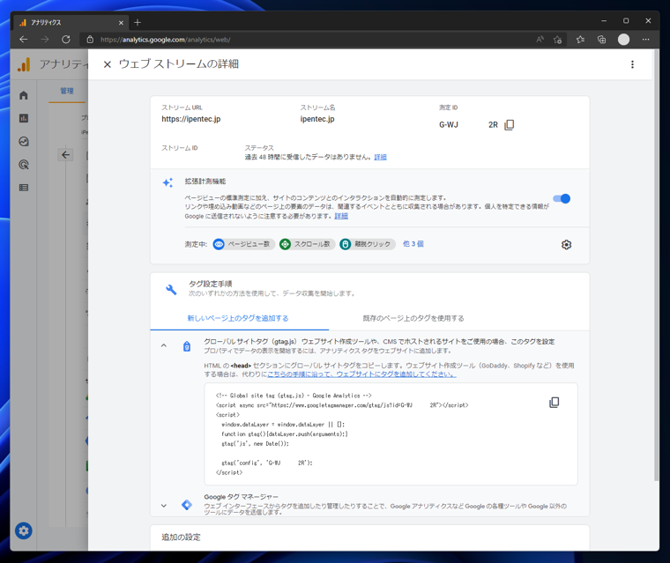The width and height of the screenshot is (670, 563).
Task: Click the scroll count chip
Action: pyautogui.click(x=307, y=244)
